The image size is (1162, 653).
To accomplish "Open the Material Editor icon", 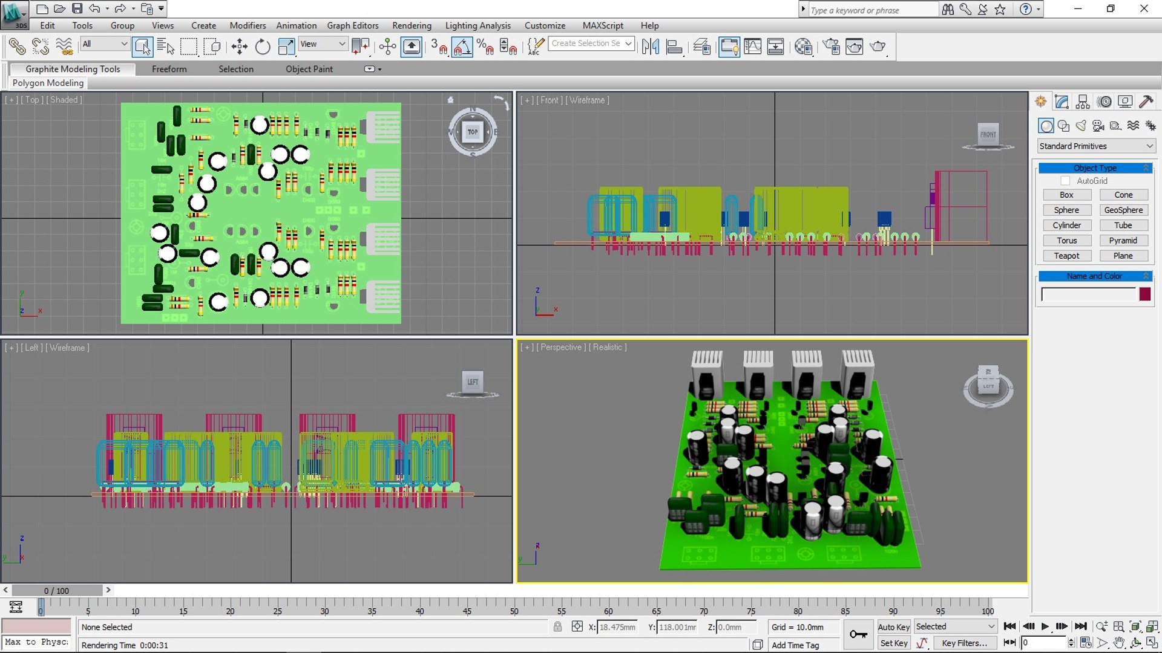I will point(803,47).
